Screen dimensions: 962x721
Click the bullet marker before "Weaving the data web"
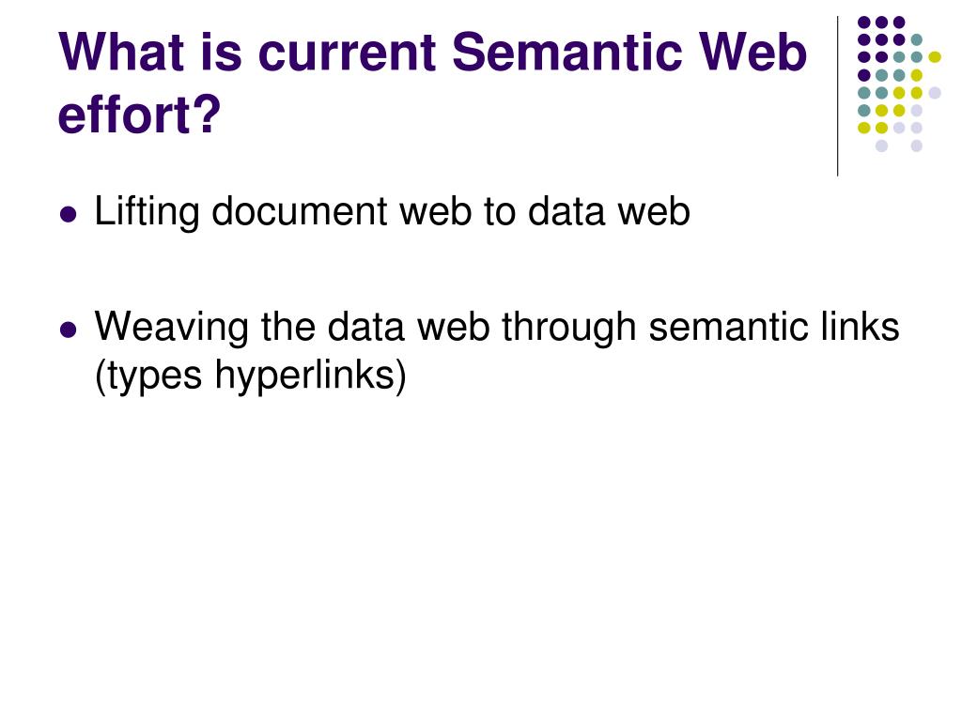tap(69, 330)
